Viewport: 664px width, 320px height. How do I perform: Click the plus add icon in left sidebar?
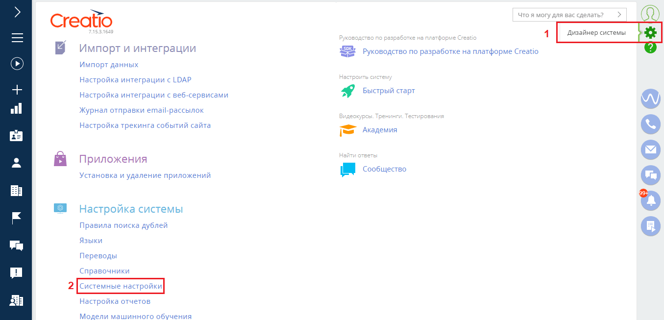pyautogui.click(x=16, y=90)
